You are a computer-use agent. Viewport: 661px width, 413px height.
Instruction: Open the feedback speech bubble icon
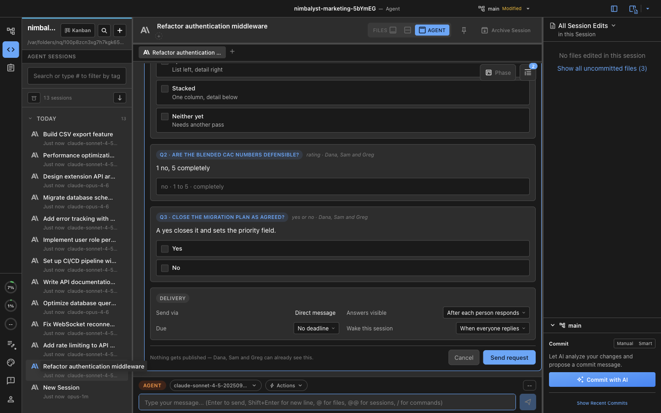[11, 381]
